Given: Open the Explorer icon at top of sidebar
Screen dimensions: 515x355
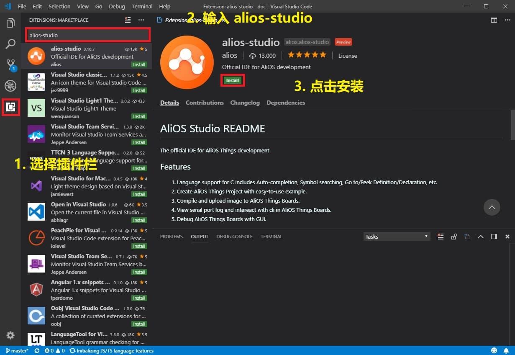Looking at the screenshot, I should pos(10,23).
